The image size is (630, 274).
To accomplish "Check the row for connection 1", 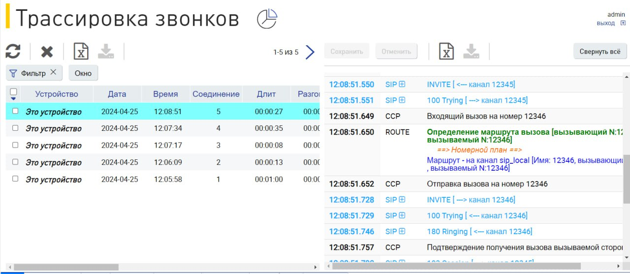I will [x=15, y=179].
